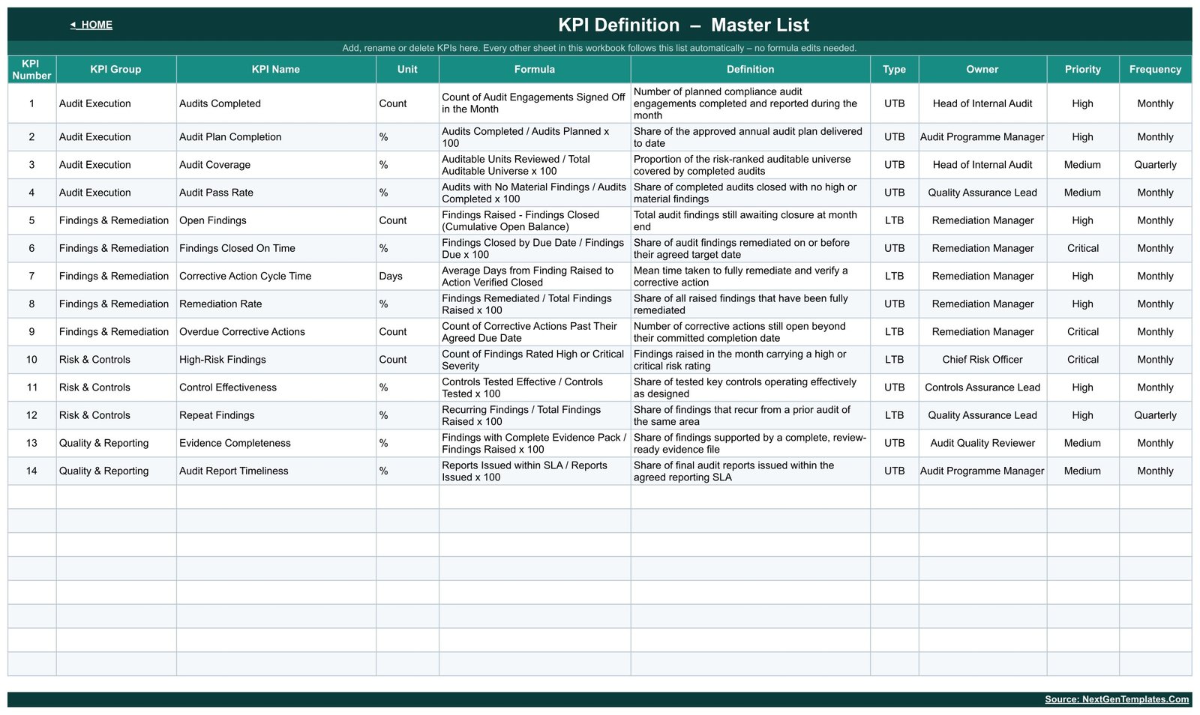Select the Frequency column header
The width and height of the screenshot is (1200, 715).
click(1155, 69)
